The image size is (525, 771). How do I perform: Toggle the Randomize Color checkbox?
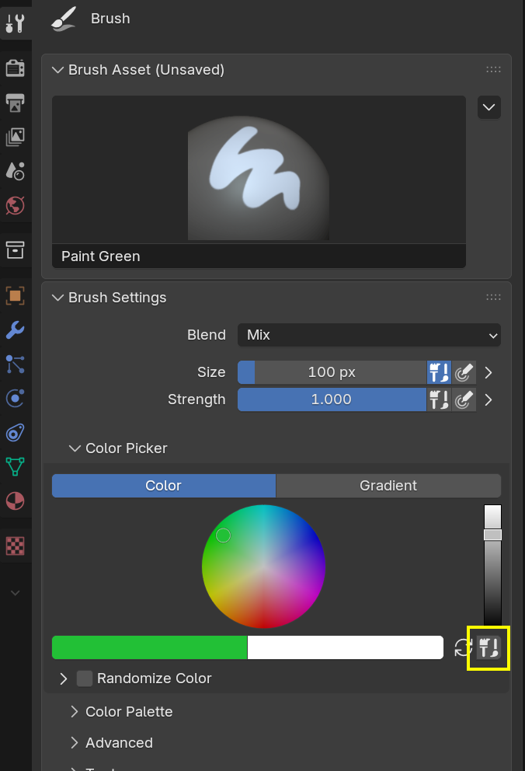[84, 678]
